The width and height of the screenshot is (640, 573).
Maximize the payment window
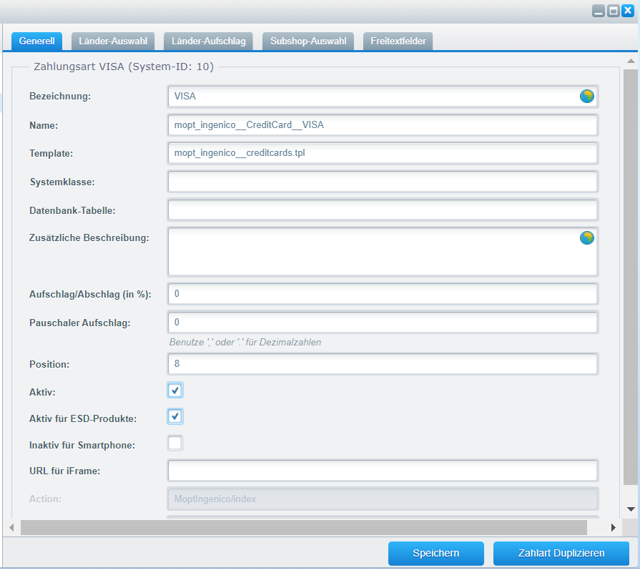[613, 11]
